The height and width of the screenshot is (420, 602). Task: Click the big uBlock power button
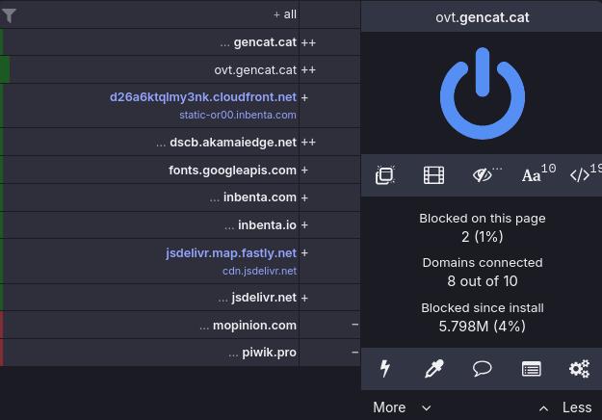coord(483,93)
